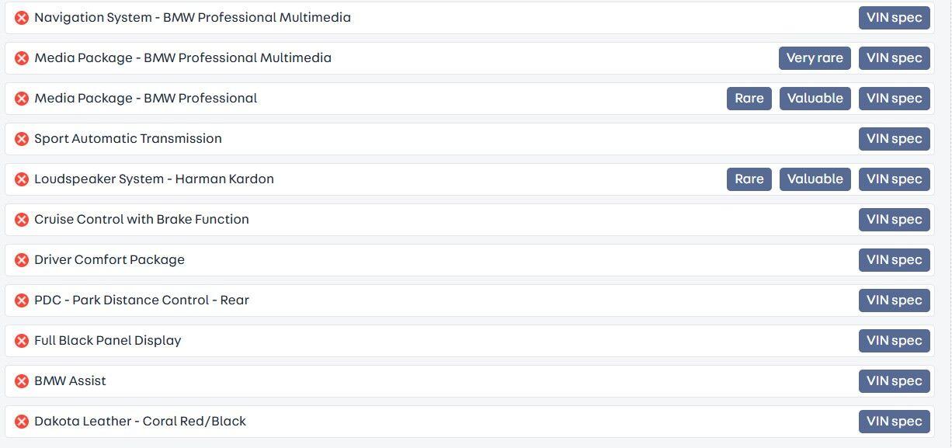Select the PDC - Park Distance Control - Rear text

141,300
